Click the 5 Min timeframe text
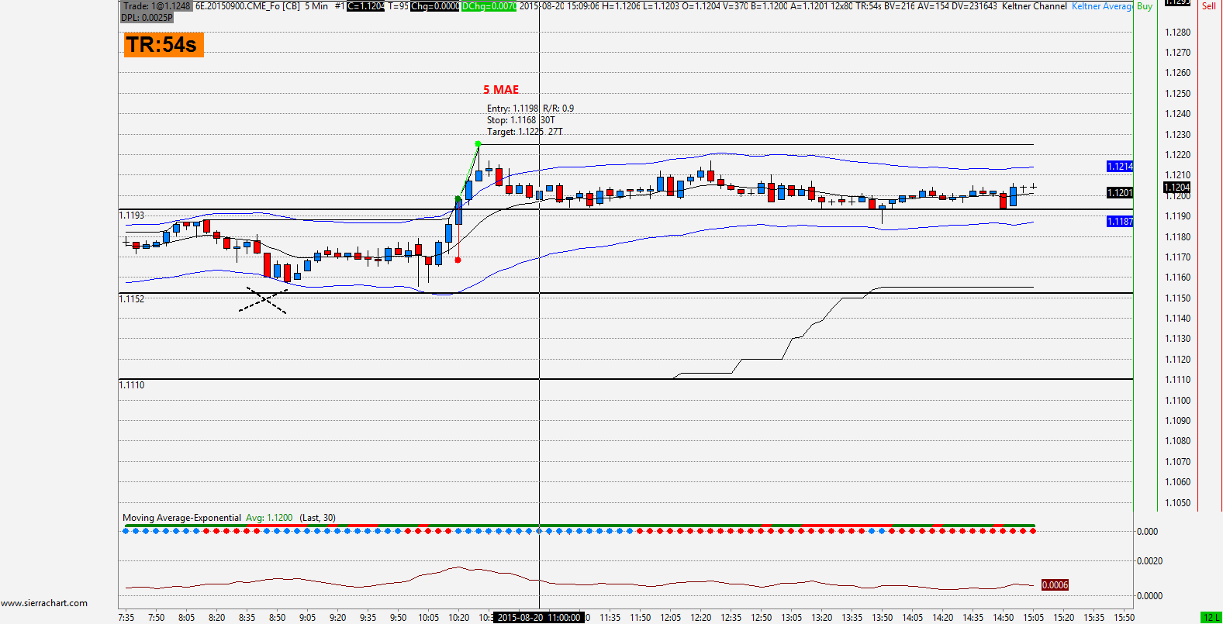This screenshot has height=624, width=1223. (316, 6)
